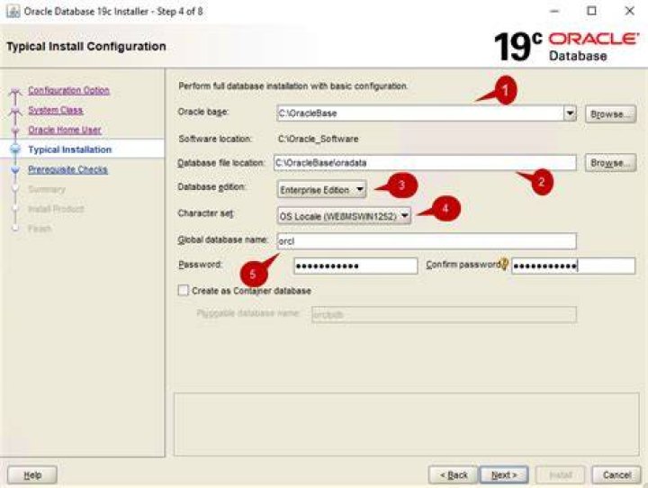Click into the Password field

(x=355, y=266)
